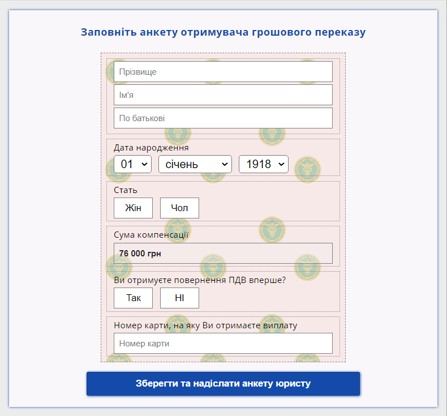Click the Дата народження label

151,148
